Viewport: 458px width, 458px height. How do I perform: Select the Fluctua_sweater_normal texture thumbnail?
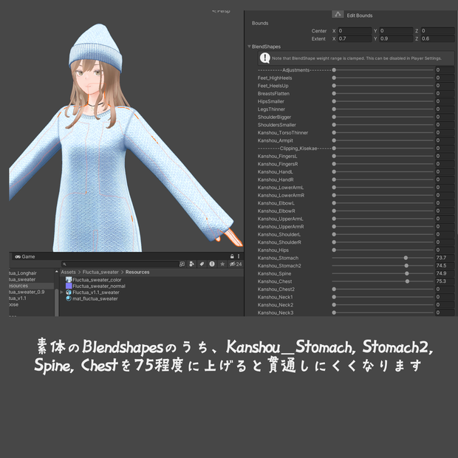click(69, 286)
